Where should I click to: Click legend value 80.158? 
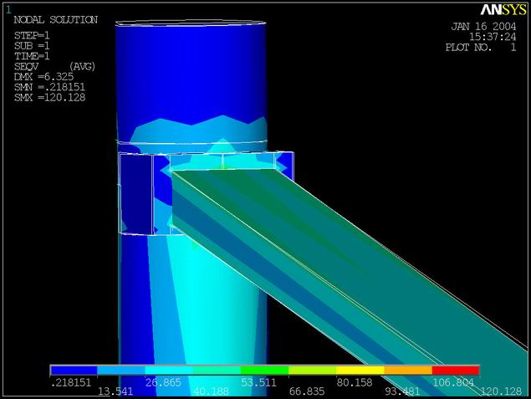(355, 383)
